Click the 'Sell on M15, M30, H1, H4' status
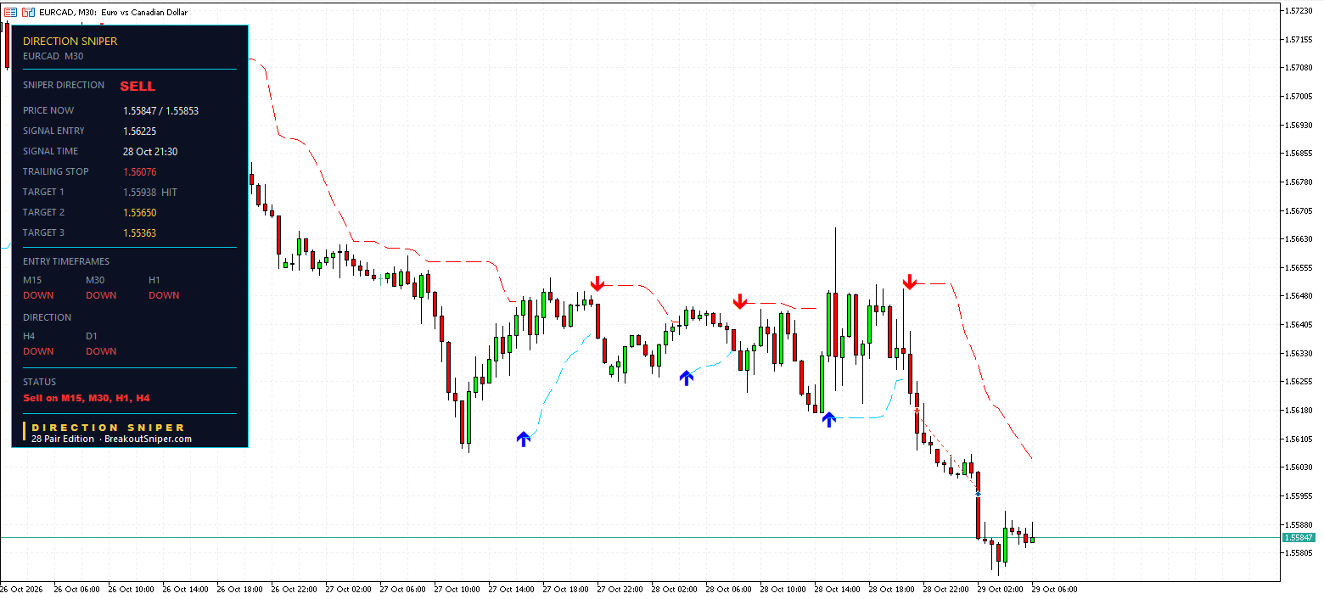 (x=87, y=397)
